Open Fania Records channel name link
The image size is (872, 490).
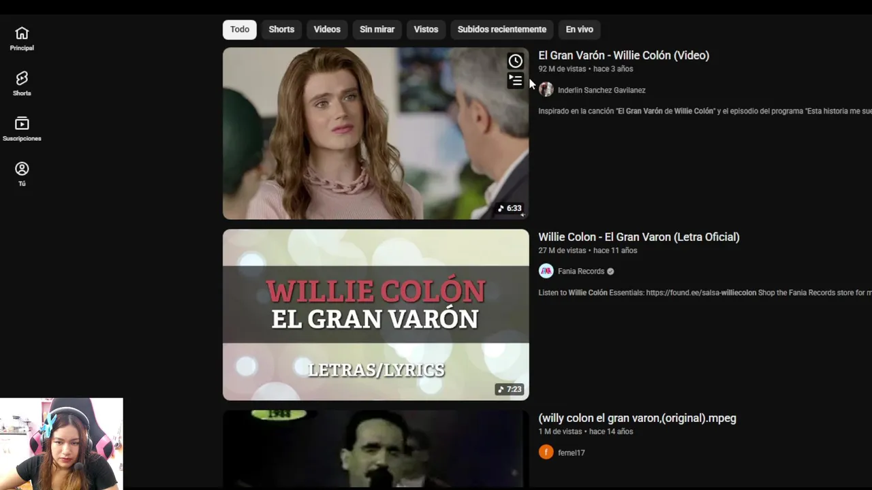pyautogui.click(x=581, y=271)
